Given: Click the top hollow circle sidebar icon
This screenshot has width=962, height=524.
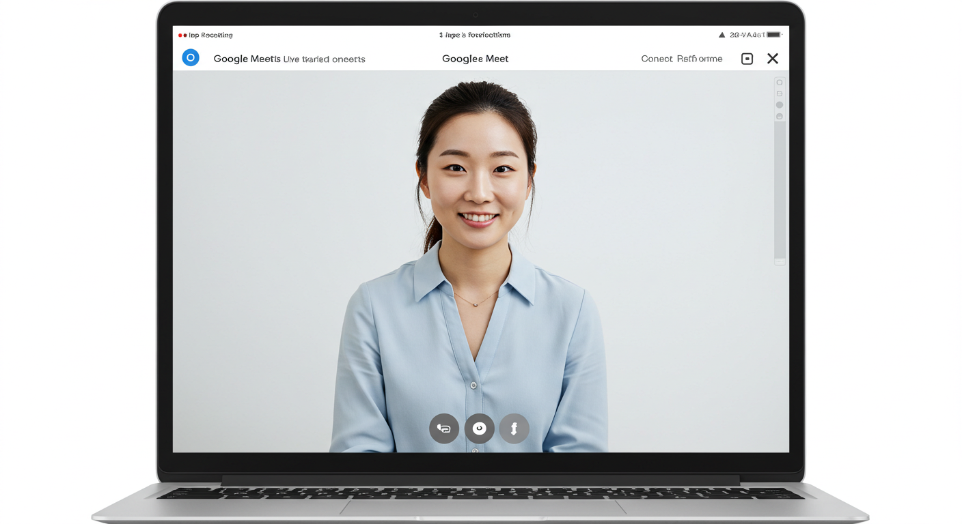Looking at the screenshot, I should click(780, 83).
